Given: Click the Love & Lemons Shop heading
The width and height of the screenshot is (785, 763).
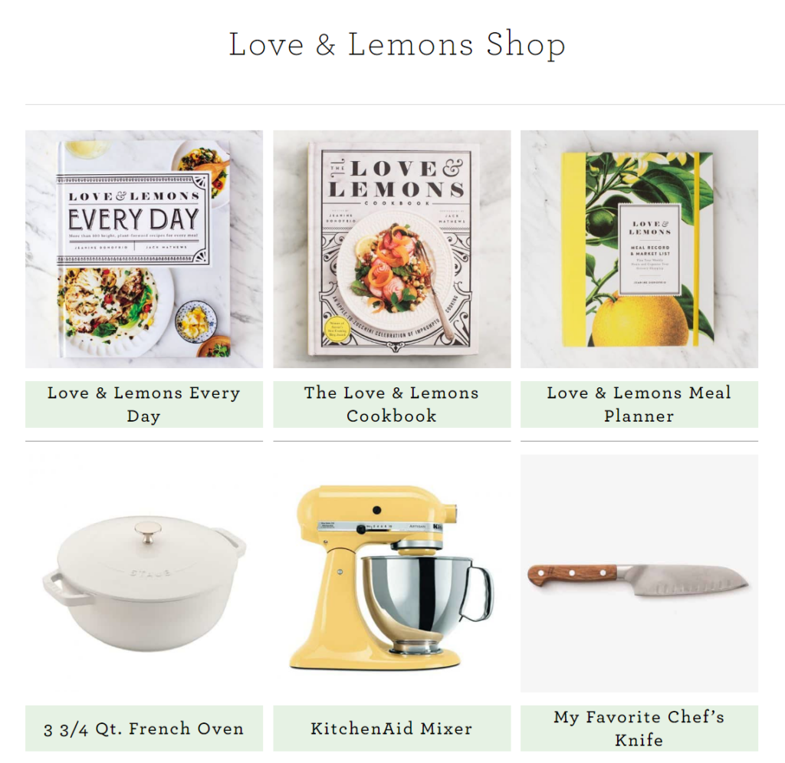Looking at the screenshot, I should [397, 44].
